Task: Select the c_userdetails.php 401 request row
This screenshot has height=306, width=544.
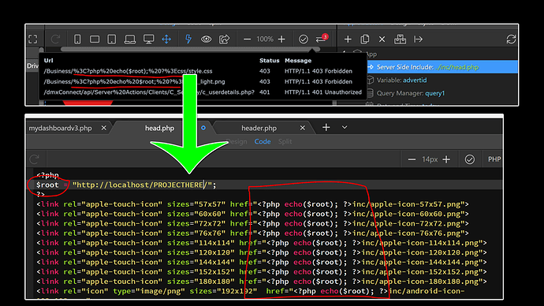Action: (x=203, y=92)
